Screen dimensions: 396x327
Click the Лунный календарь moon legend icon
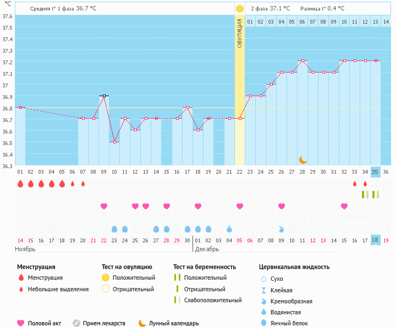click(142, 323)
